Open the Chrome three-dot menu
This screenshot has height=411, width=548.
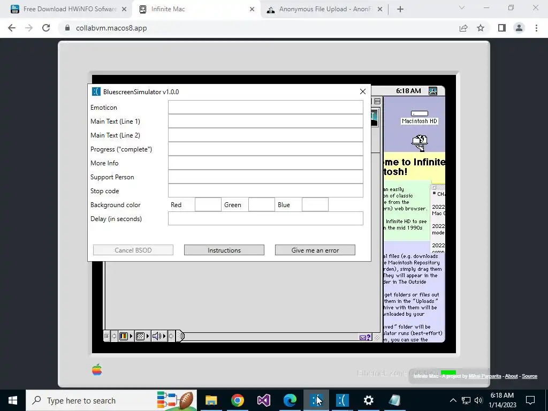536,28
